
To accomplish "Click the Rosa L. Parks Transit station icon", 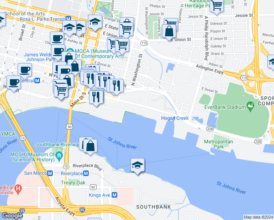I will [x=68, y=19].
